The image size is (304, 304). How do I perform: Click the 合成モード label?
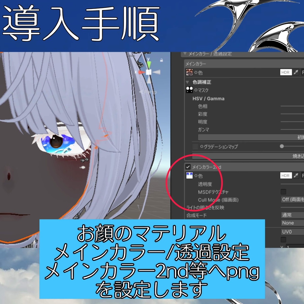(197, 215)
